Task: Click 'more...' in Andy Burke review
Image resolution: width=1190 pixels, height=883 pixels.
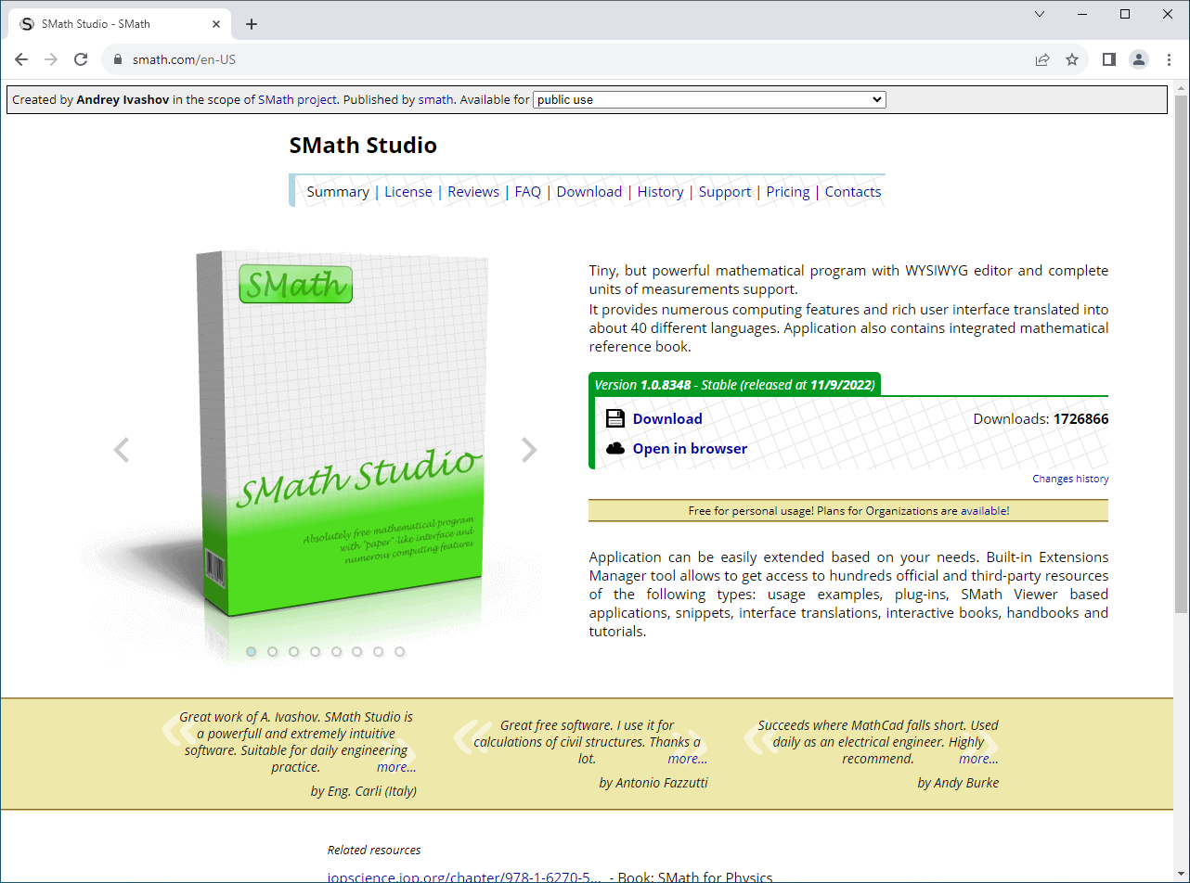Action: pos(979,759)
